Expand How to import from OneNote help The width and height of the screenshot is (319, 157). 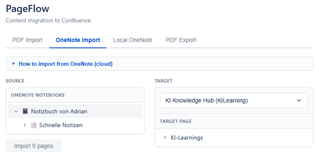159,64
